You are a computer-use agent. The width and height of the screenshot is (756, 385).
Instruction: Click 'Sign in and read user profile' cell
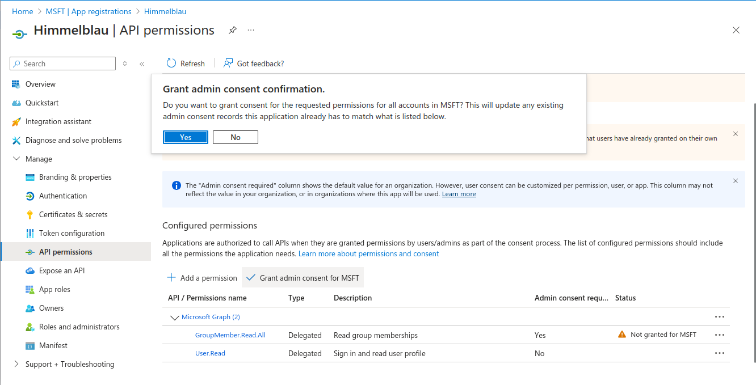pos(380,353)
